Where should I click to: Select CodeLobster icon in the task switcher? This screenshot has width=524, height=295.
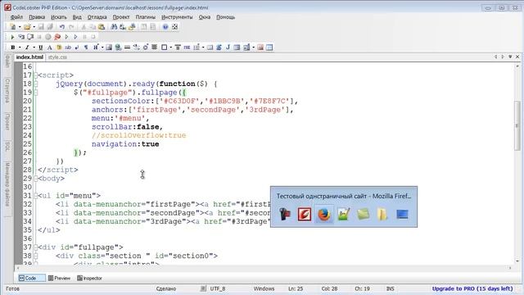(304, 214)
